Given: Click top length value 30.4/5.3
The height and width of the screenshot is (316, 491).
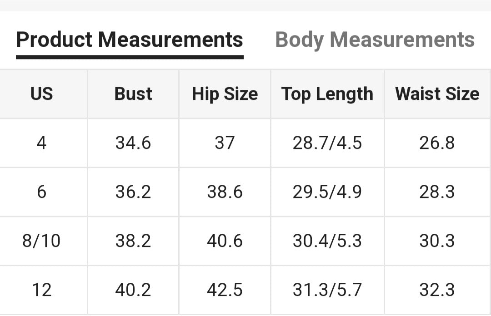Looking at the screenshot, I should pyautogui.click(x=327, y=241).
